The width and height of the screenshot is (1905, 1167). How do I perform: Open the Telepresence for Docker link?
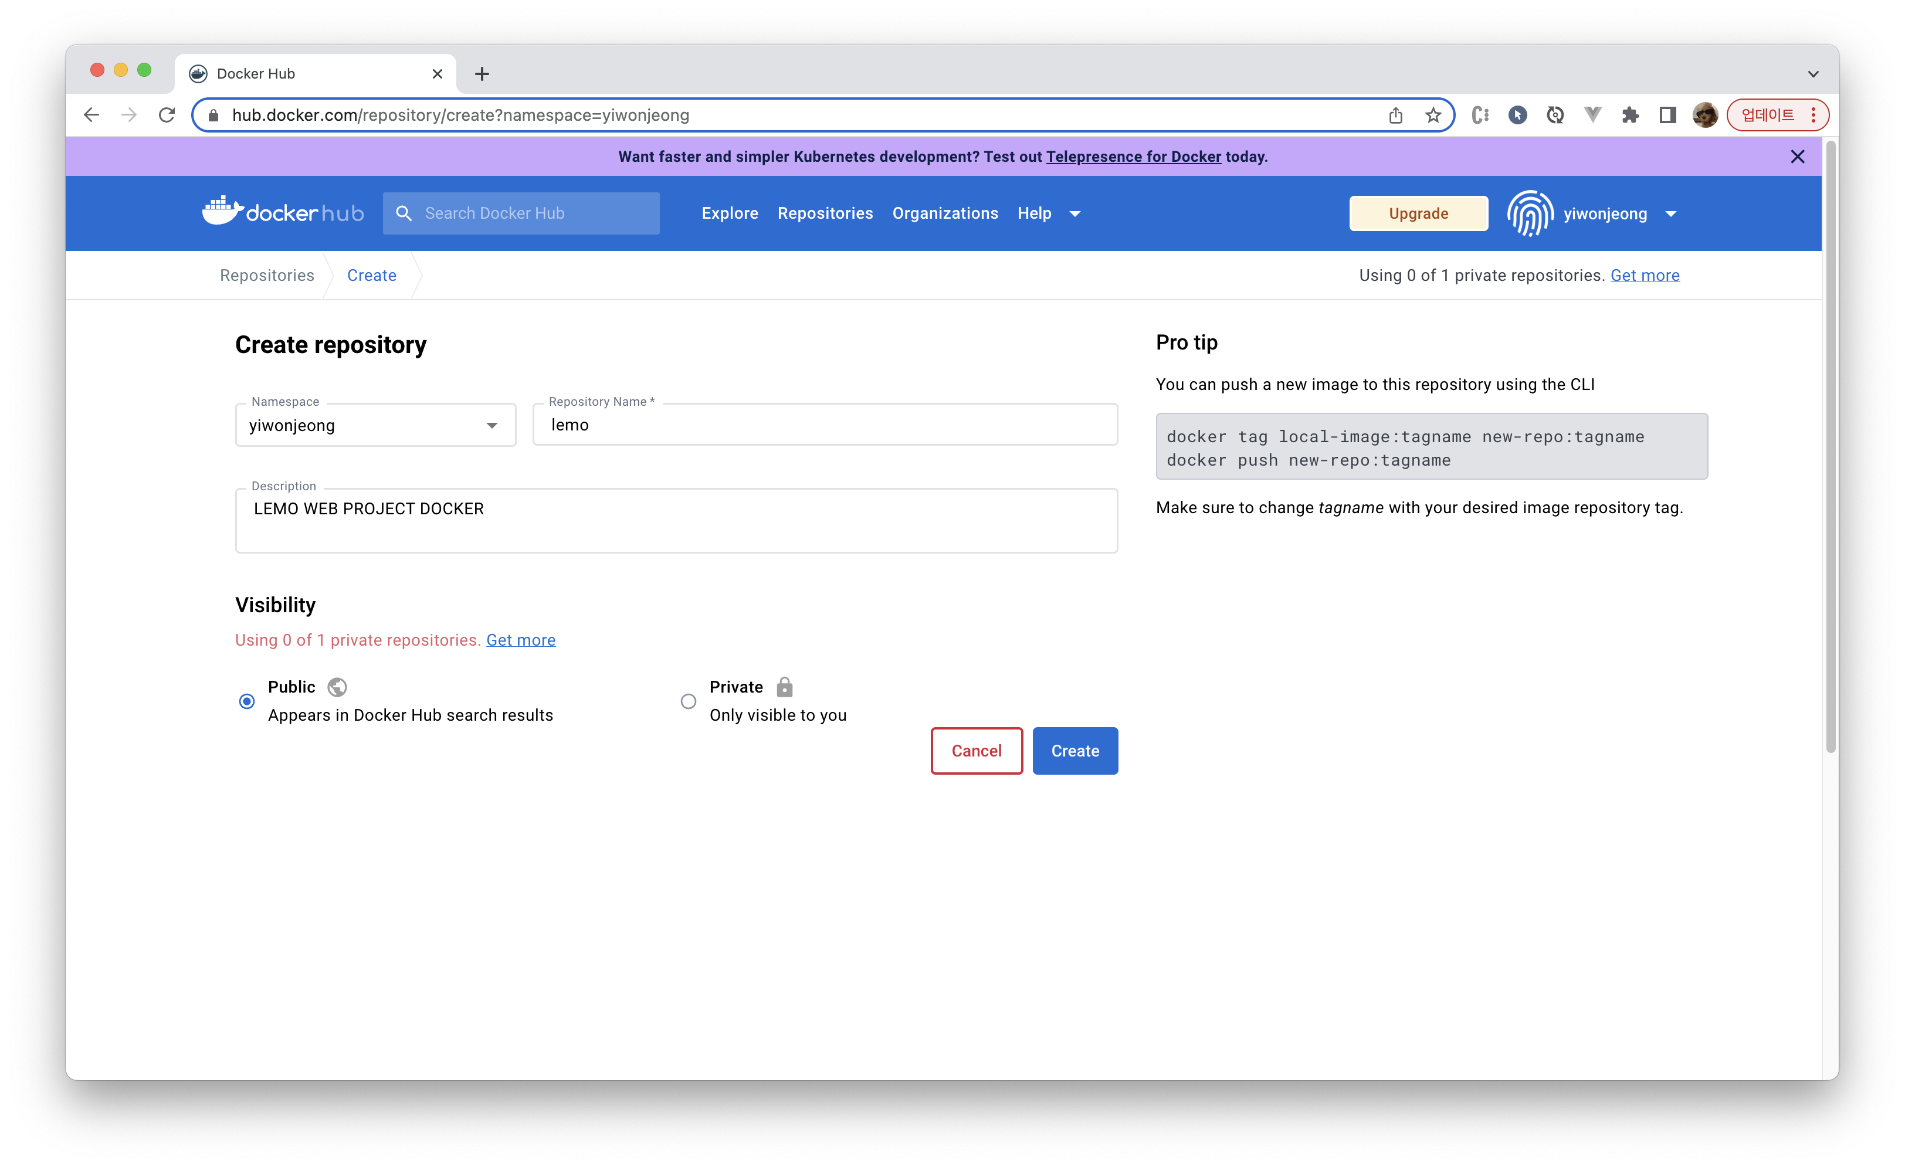pos(1133,157)
